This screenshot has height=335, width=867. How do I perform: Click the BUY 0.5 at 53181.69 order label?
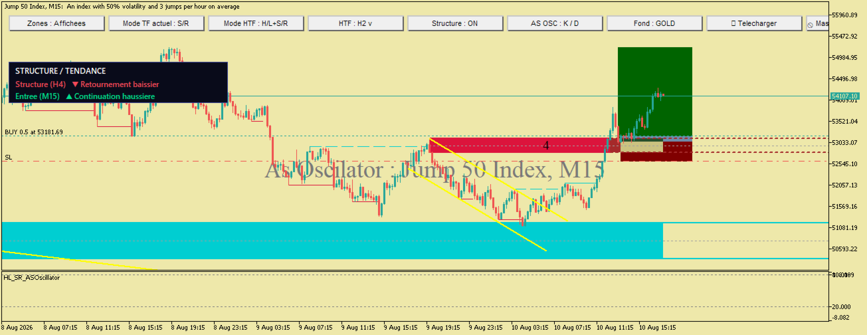[x=34, y=132]
